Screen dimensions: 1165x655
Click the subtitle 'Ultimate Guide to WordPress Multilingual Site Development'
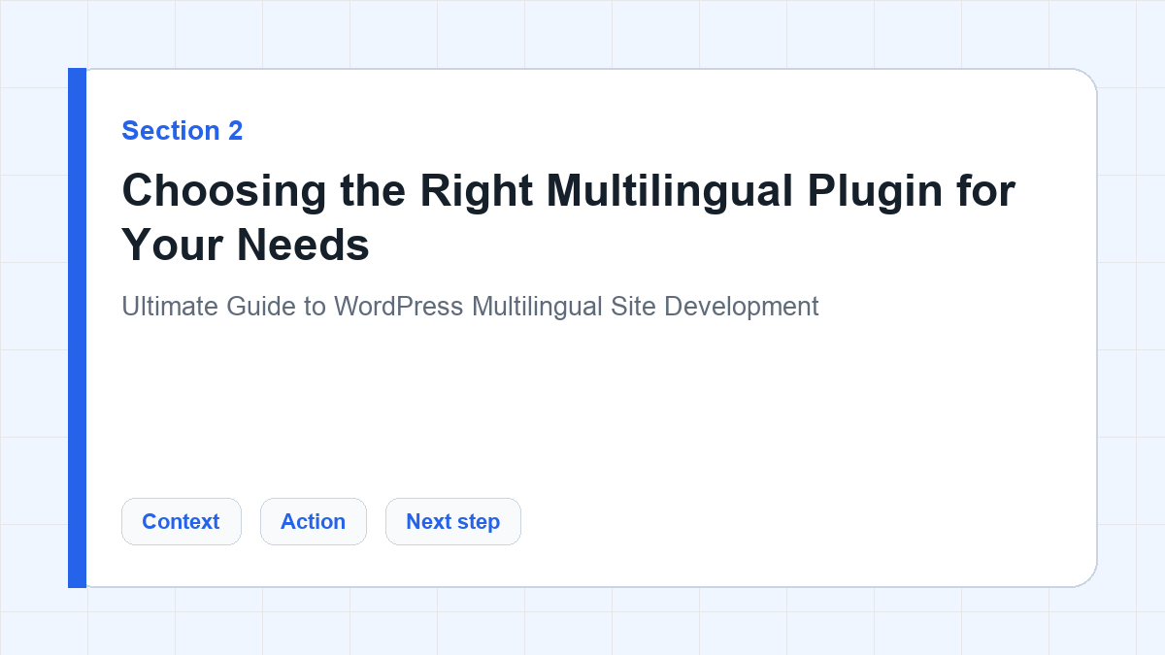(x=470, y=306)
